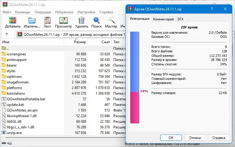
Task: Switch to the Информация tab
Action: click(x=140, y=19)
